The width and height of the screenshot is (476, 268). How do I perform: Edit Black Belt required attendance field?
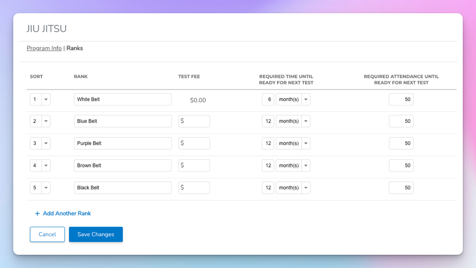tap(401, 187)
